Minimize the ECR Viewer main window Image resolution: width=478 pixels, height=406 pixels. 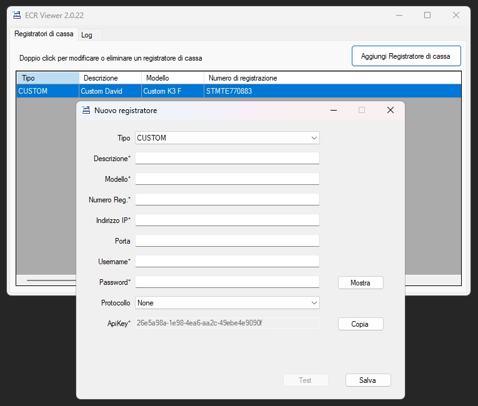coord(399,15)
